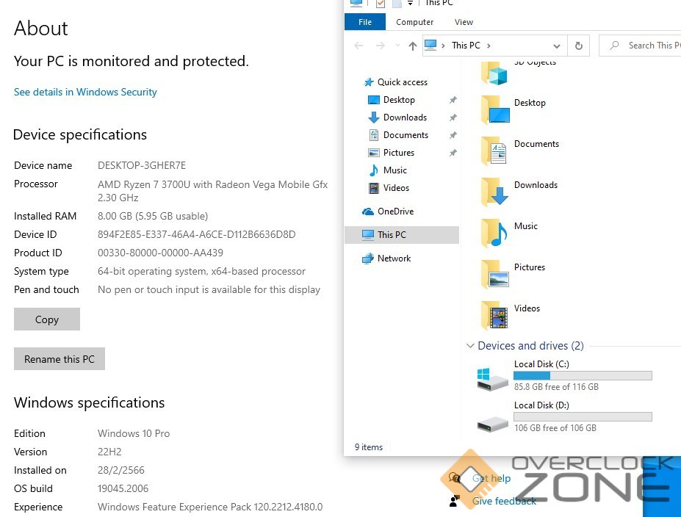Click the Windows 10 Pro edition text
The height and width of the screenshot is (517, 681).
(x=133, y=433)
